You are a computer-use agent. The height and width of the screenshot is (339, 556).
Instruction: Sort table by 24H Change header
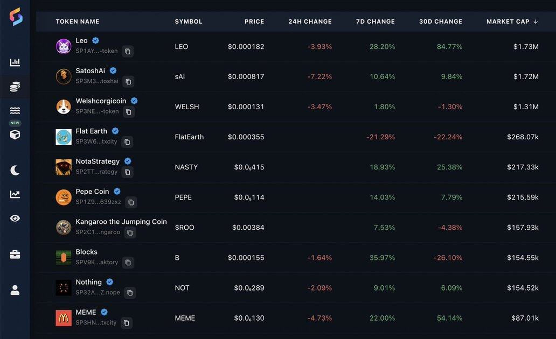[310, 22]
